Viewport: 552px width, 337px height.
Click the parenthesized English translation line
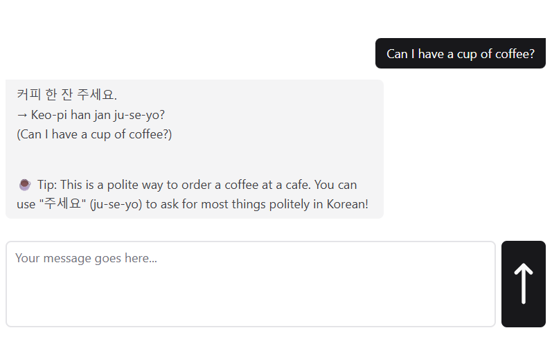[x=94, y=134]
